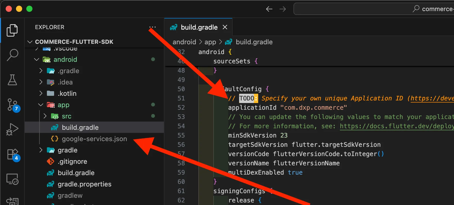Open the Run and Debug view
The width and height of the screenshot is (454, 205).
12,129
